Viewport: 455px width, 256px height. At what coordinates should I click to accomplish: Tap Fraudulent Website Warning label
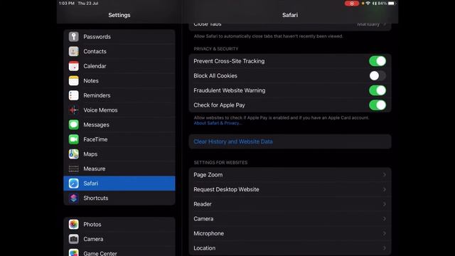(x=229, y=90)
